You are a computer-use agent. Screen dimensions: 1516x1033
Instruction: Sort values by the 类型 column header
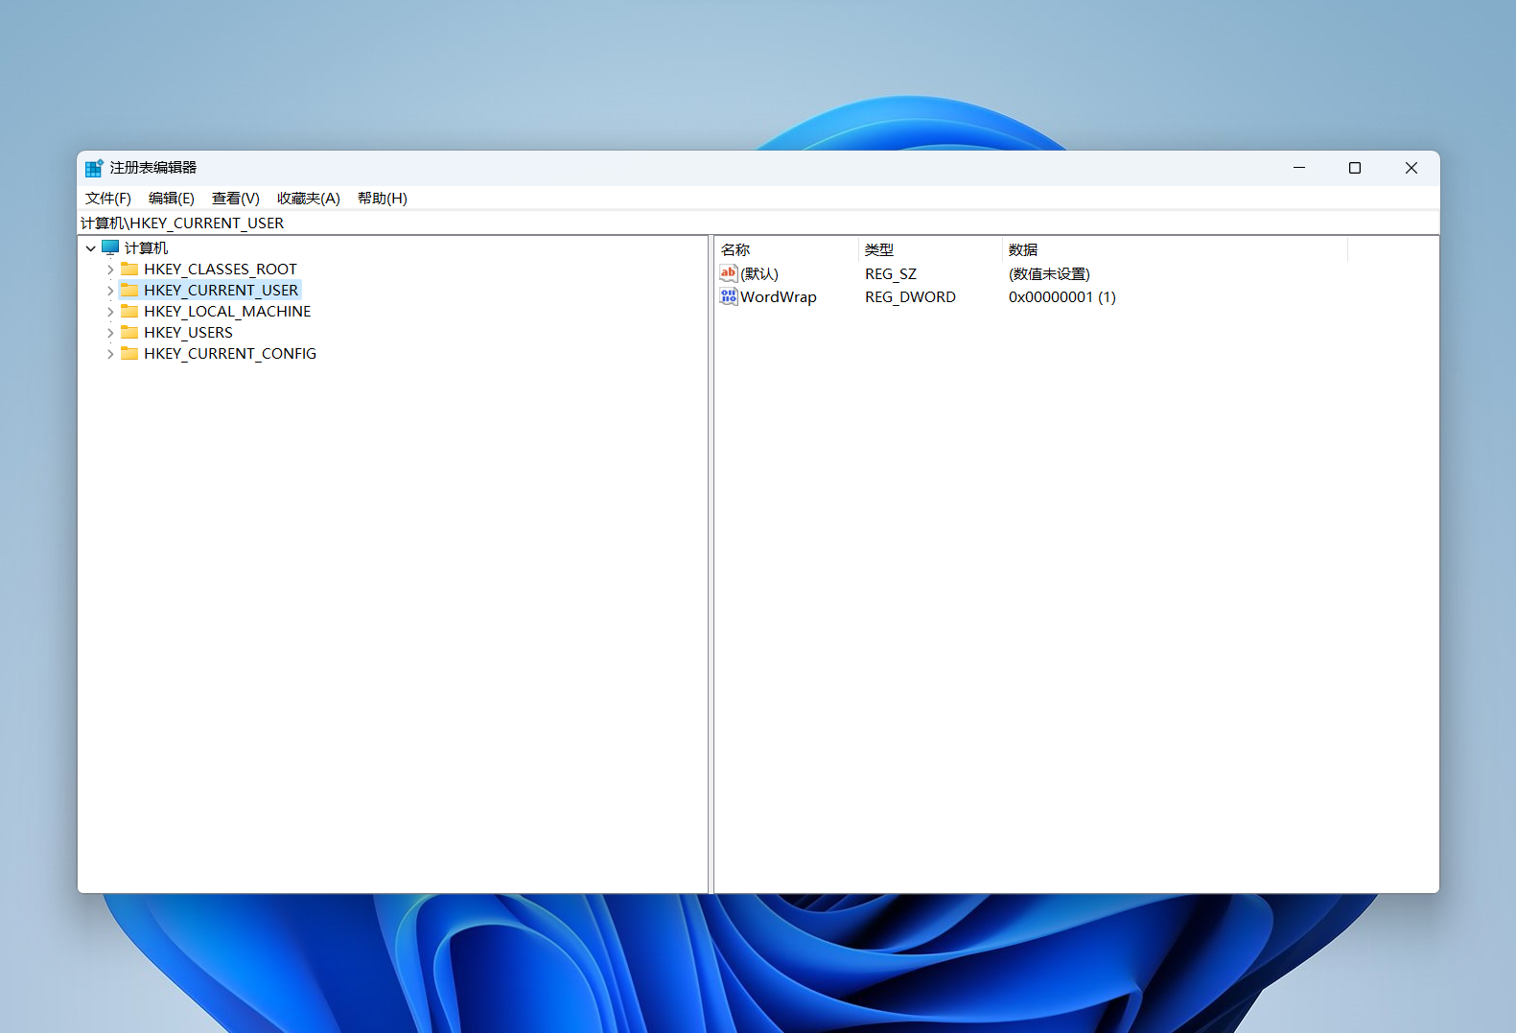[930, 249]
